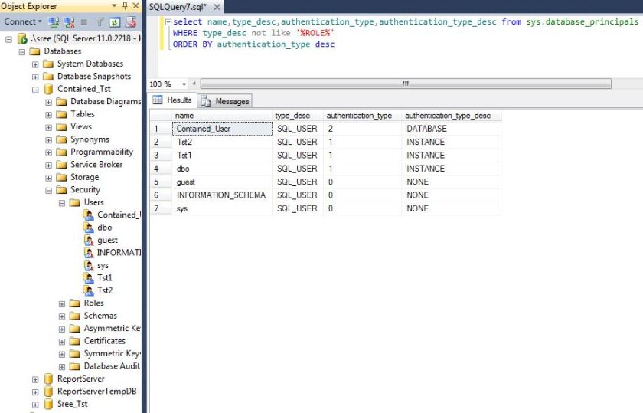Click the Connect Object Explorer icon
The image size is (643, 413).
pyautogui.click(x=54, y=22)
